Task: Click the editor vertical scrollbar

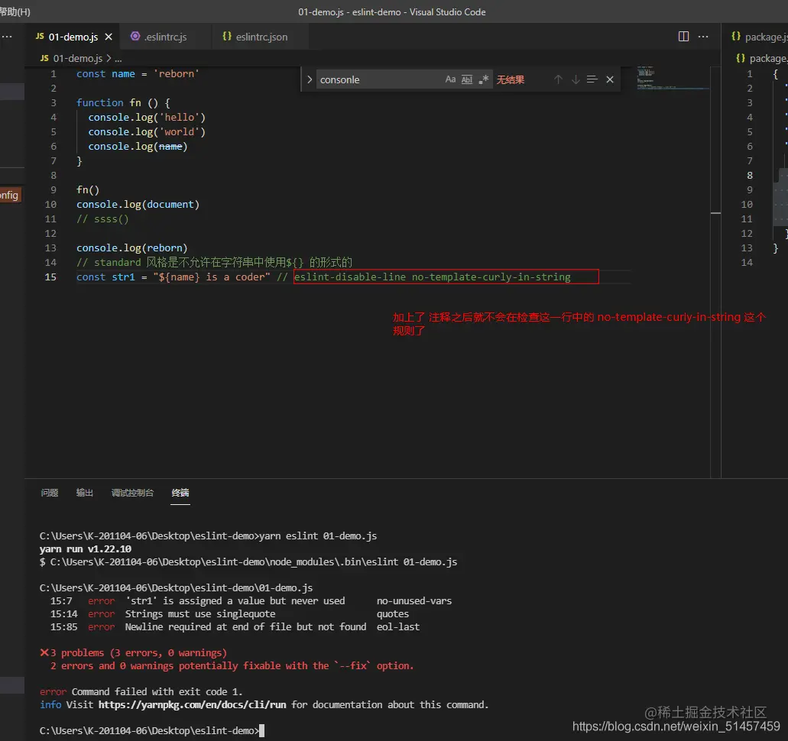Action: [715, 271]
